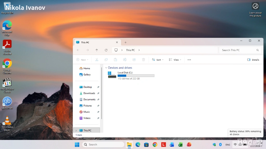Add a new File Explorer tab
The image size is (266, 149).
coord(125,42)
